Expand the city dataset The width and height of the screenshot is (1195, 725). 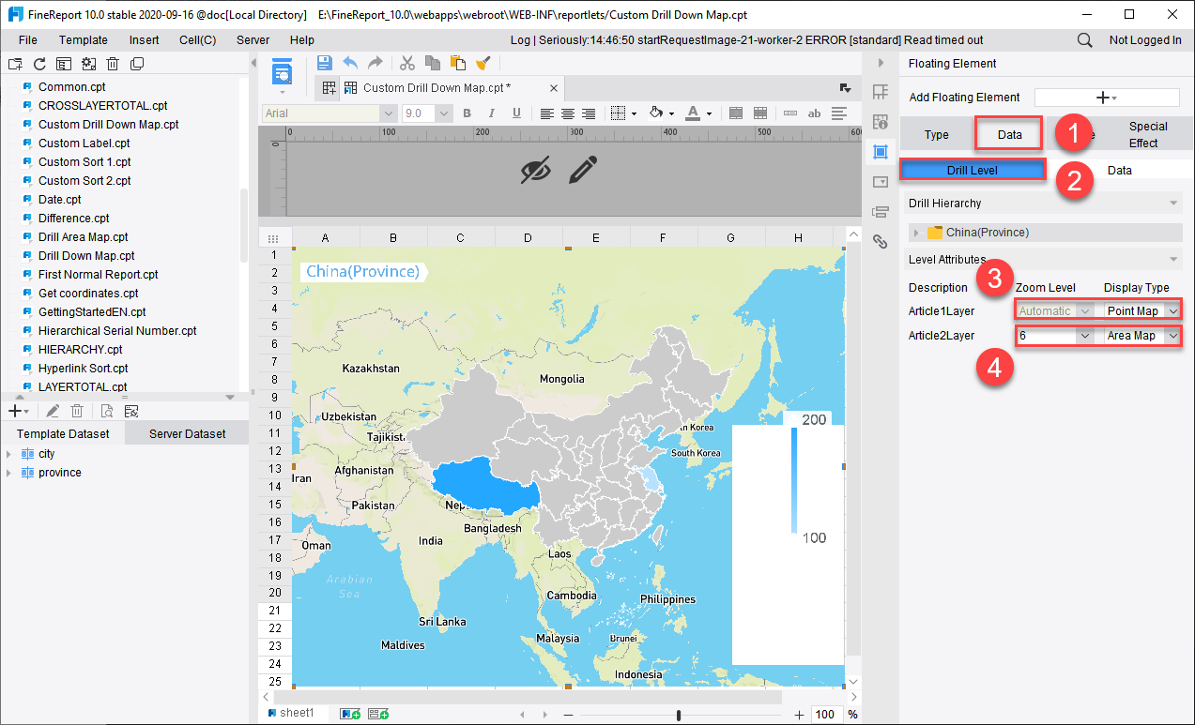click(x=9, y=454)
